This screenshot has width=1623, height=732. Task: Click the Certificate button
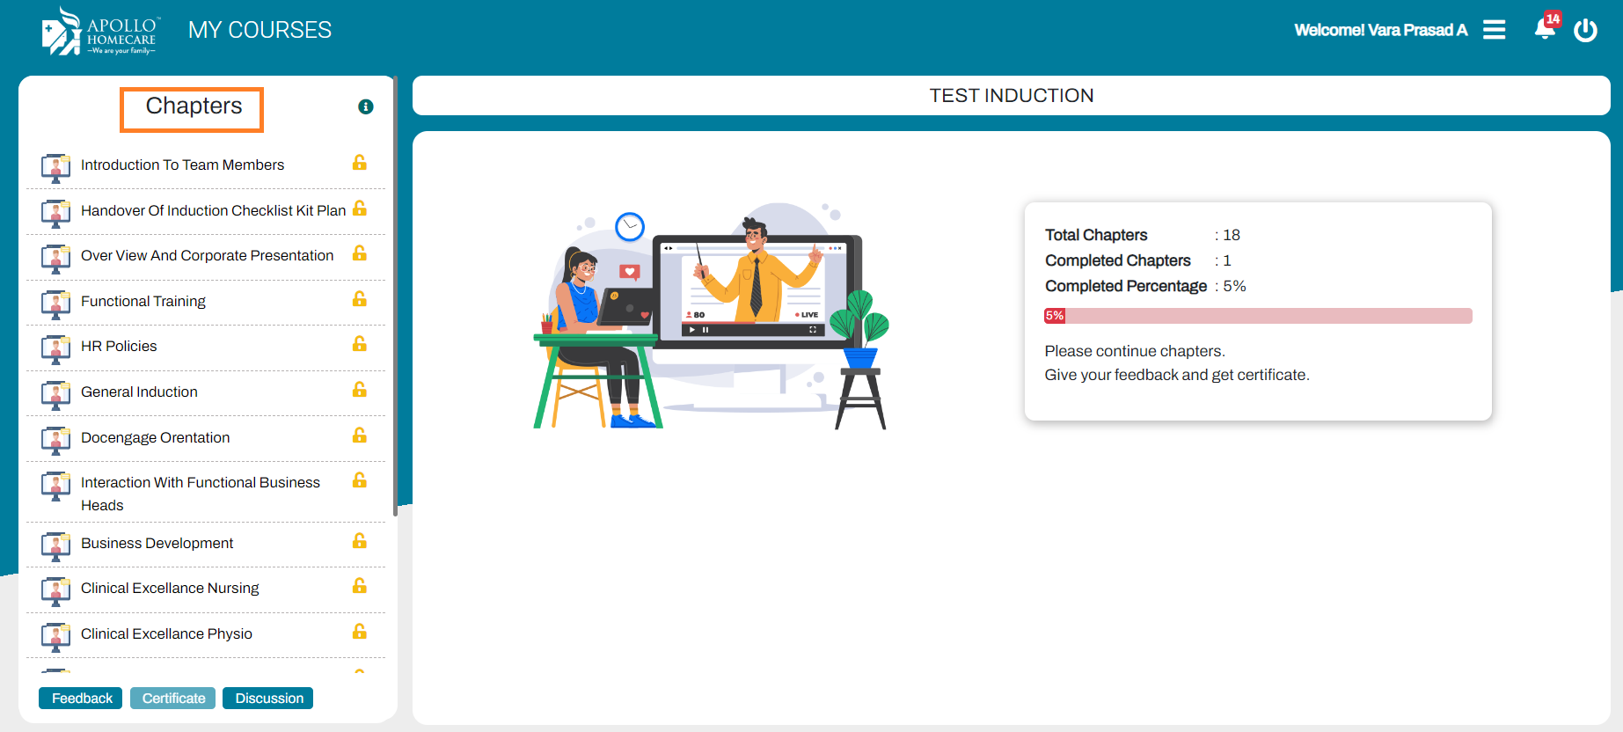(173, 698)
